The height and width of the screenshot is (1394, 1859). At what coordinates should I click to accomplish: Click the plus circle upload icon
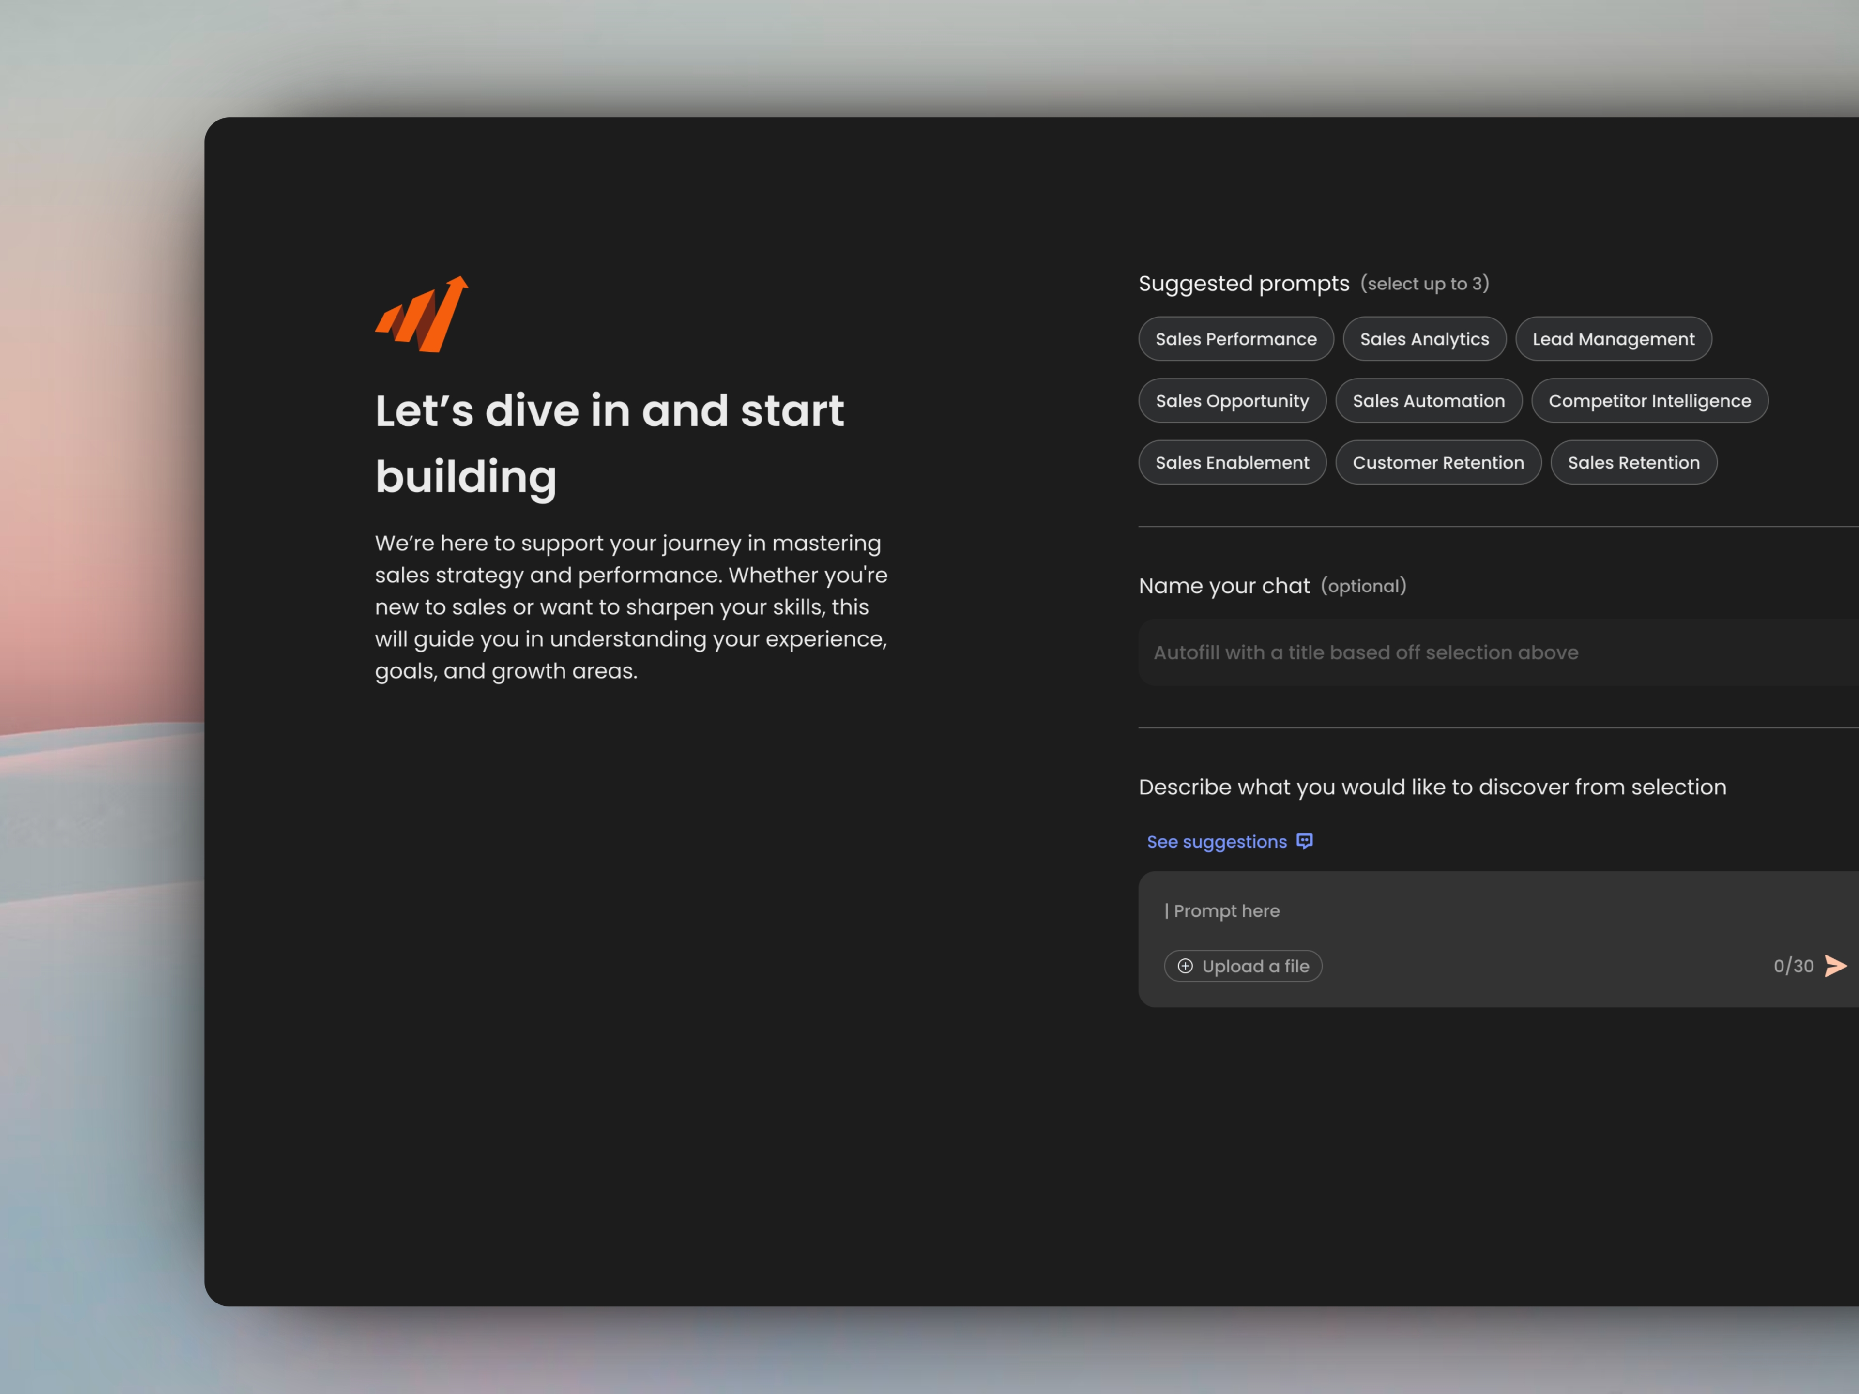(1185, 966)
